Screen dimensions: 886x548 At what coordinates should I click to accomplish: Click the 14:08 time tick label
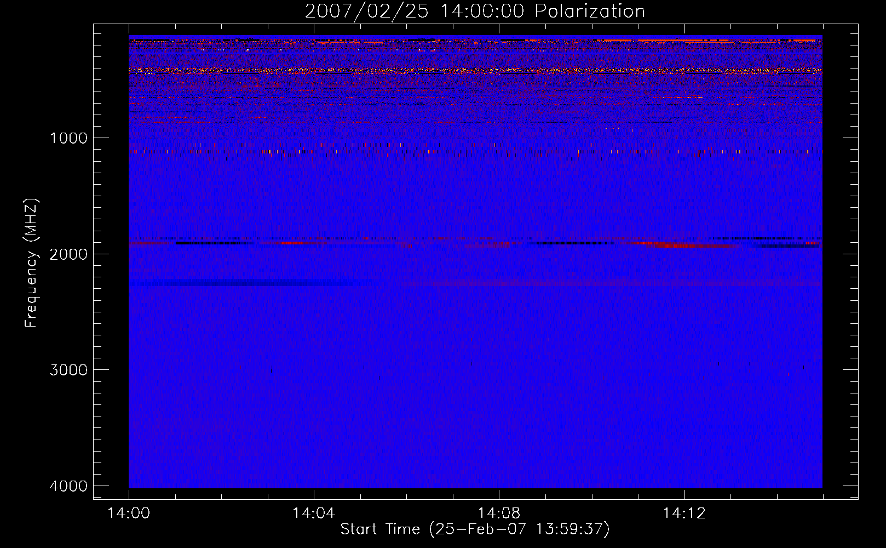tap(499, 513)
